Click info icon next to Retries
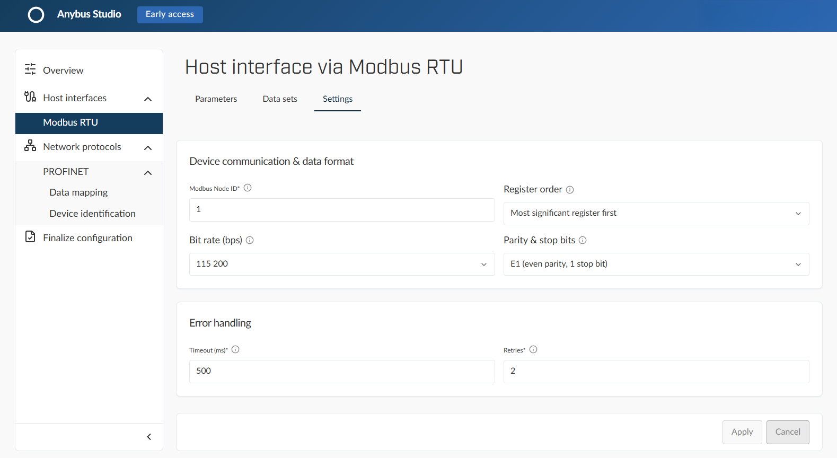This screenshot has width=837, height=458. [533, 349]
